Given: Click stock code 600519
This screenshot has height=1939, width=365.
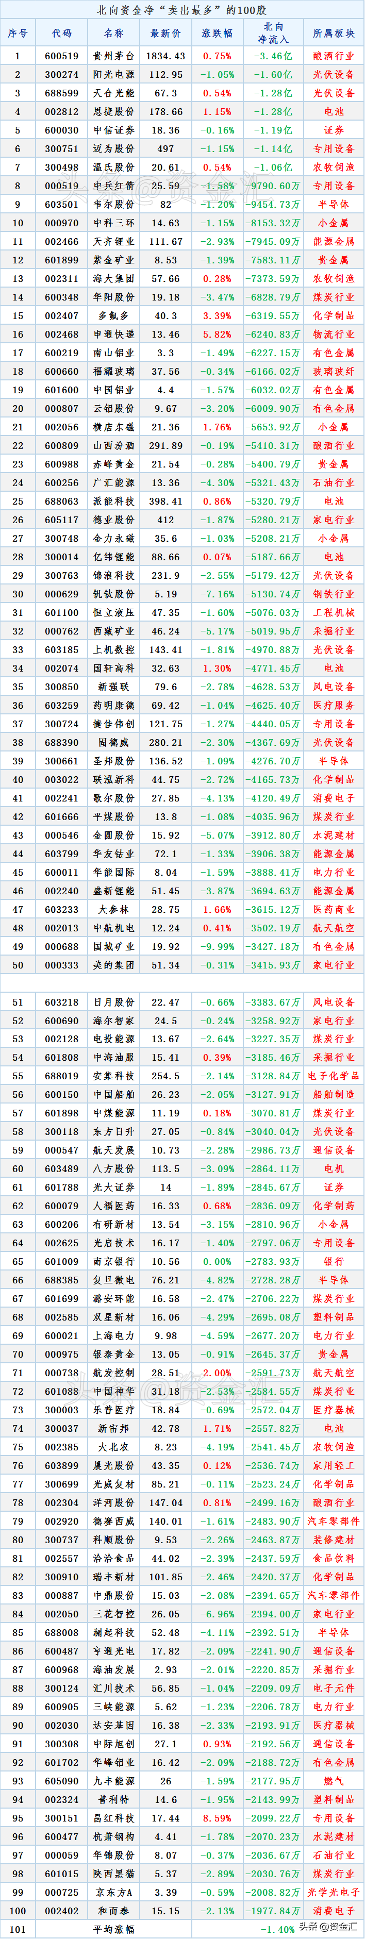Looking at the screenshot, I should 62,56.
